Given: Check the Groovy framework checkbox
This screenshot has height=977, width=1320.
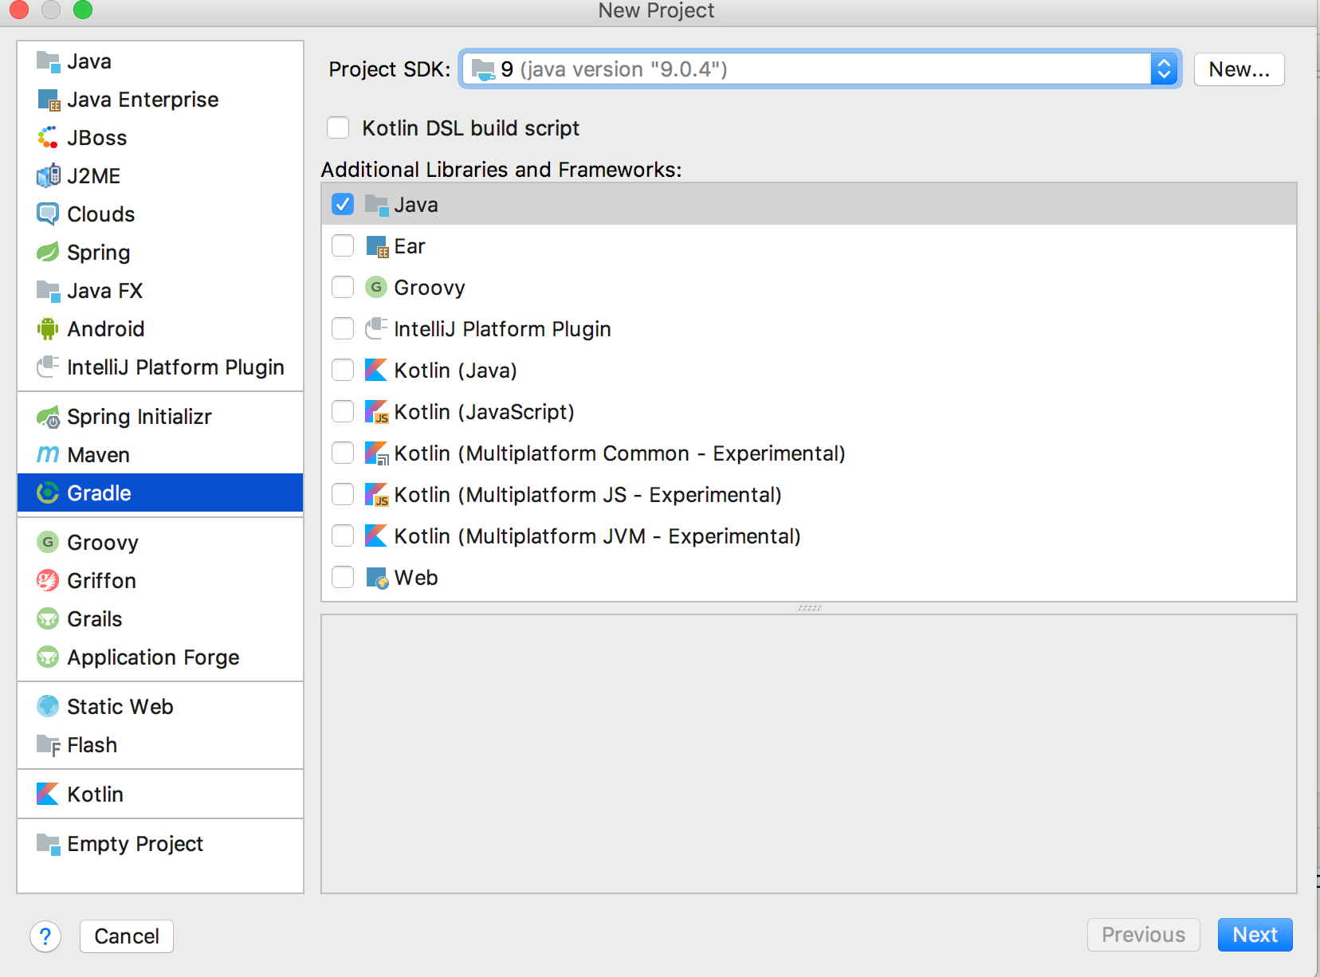Looking at the screenshot, I should tap(343, 288).
